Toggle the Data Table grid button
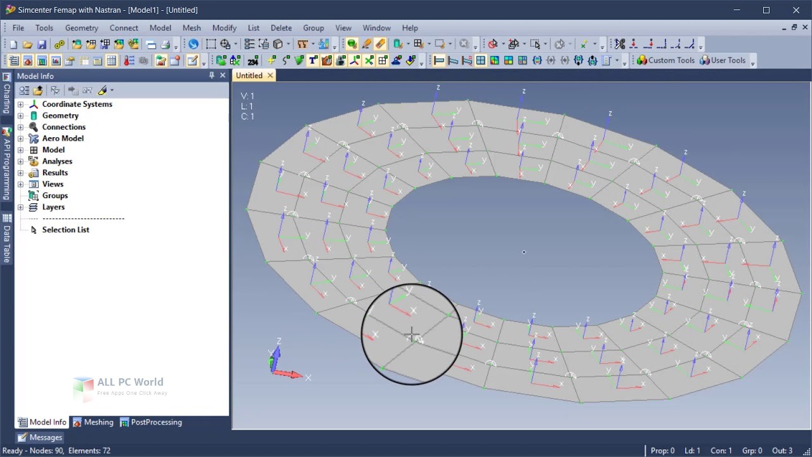This screenshot has width=812, height=457. pos(112,60)
